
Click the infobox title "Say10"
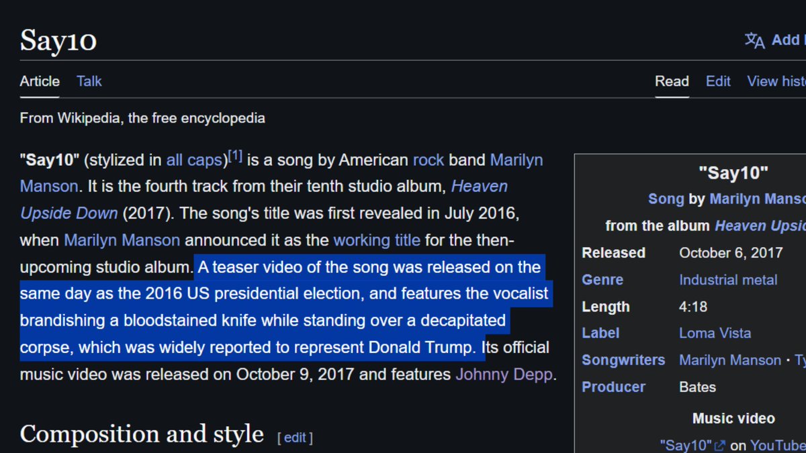[x=733, y=173]
